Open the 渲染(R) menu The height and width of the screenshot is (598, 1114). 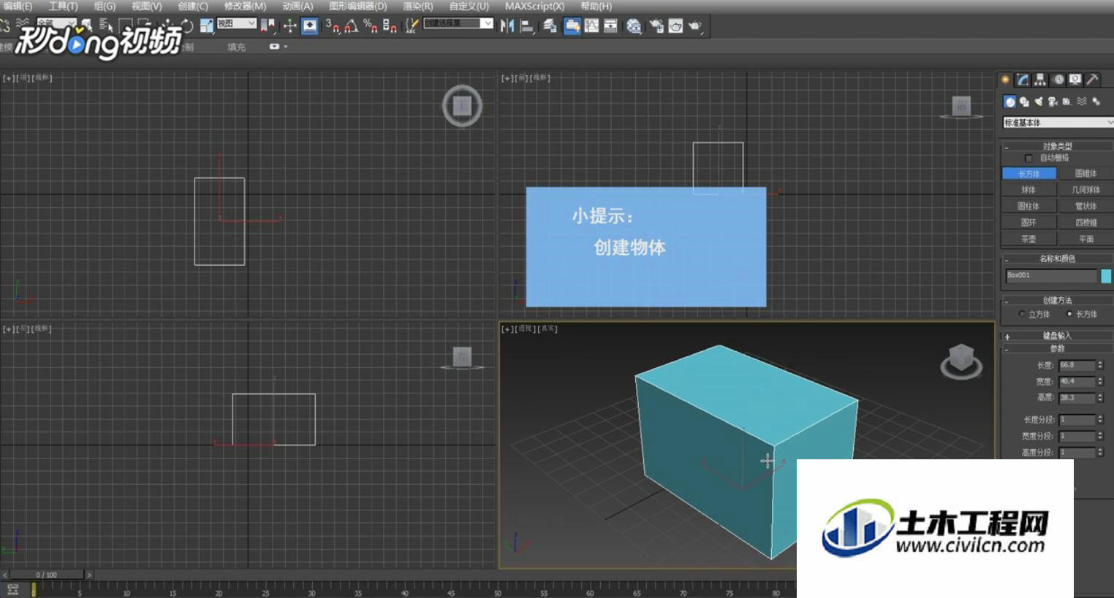click(417, 7)
